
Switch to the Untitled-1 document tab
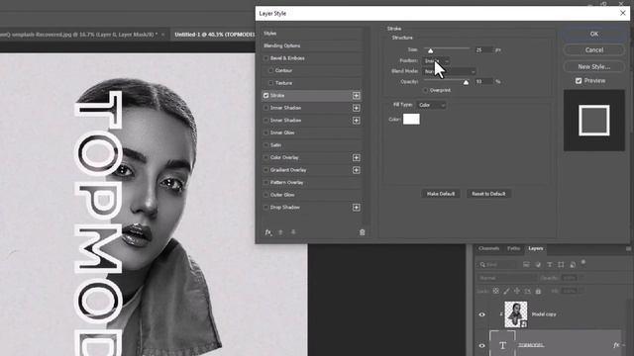pos(214,35)
